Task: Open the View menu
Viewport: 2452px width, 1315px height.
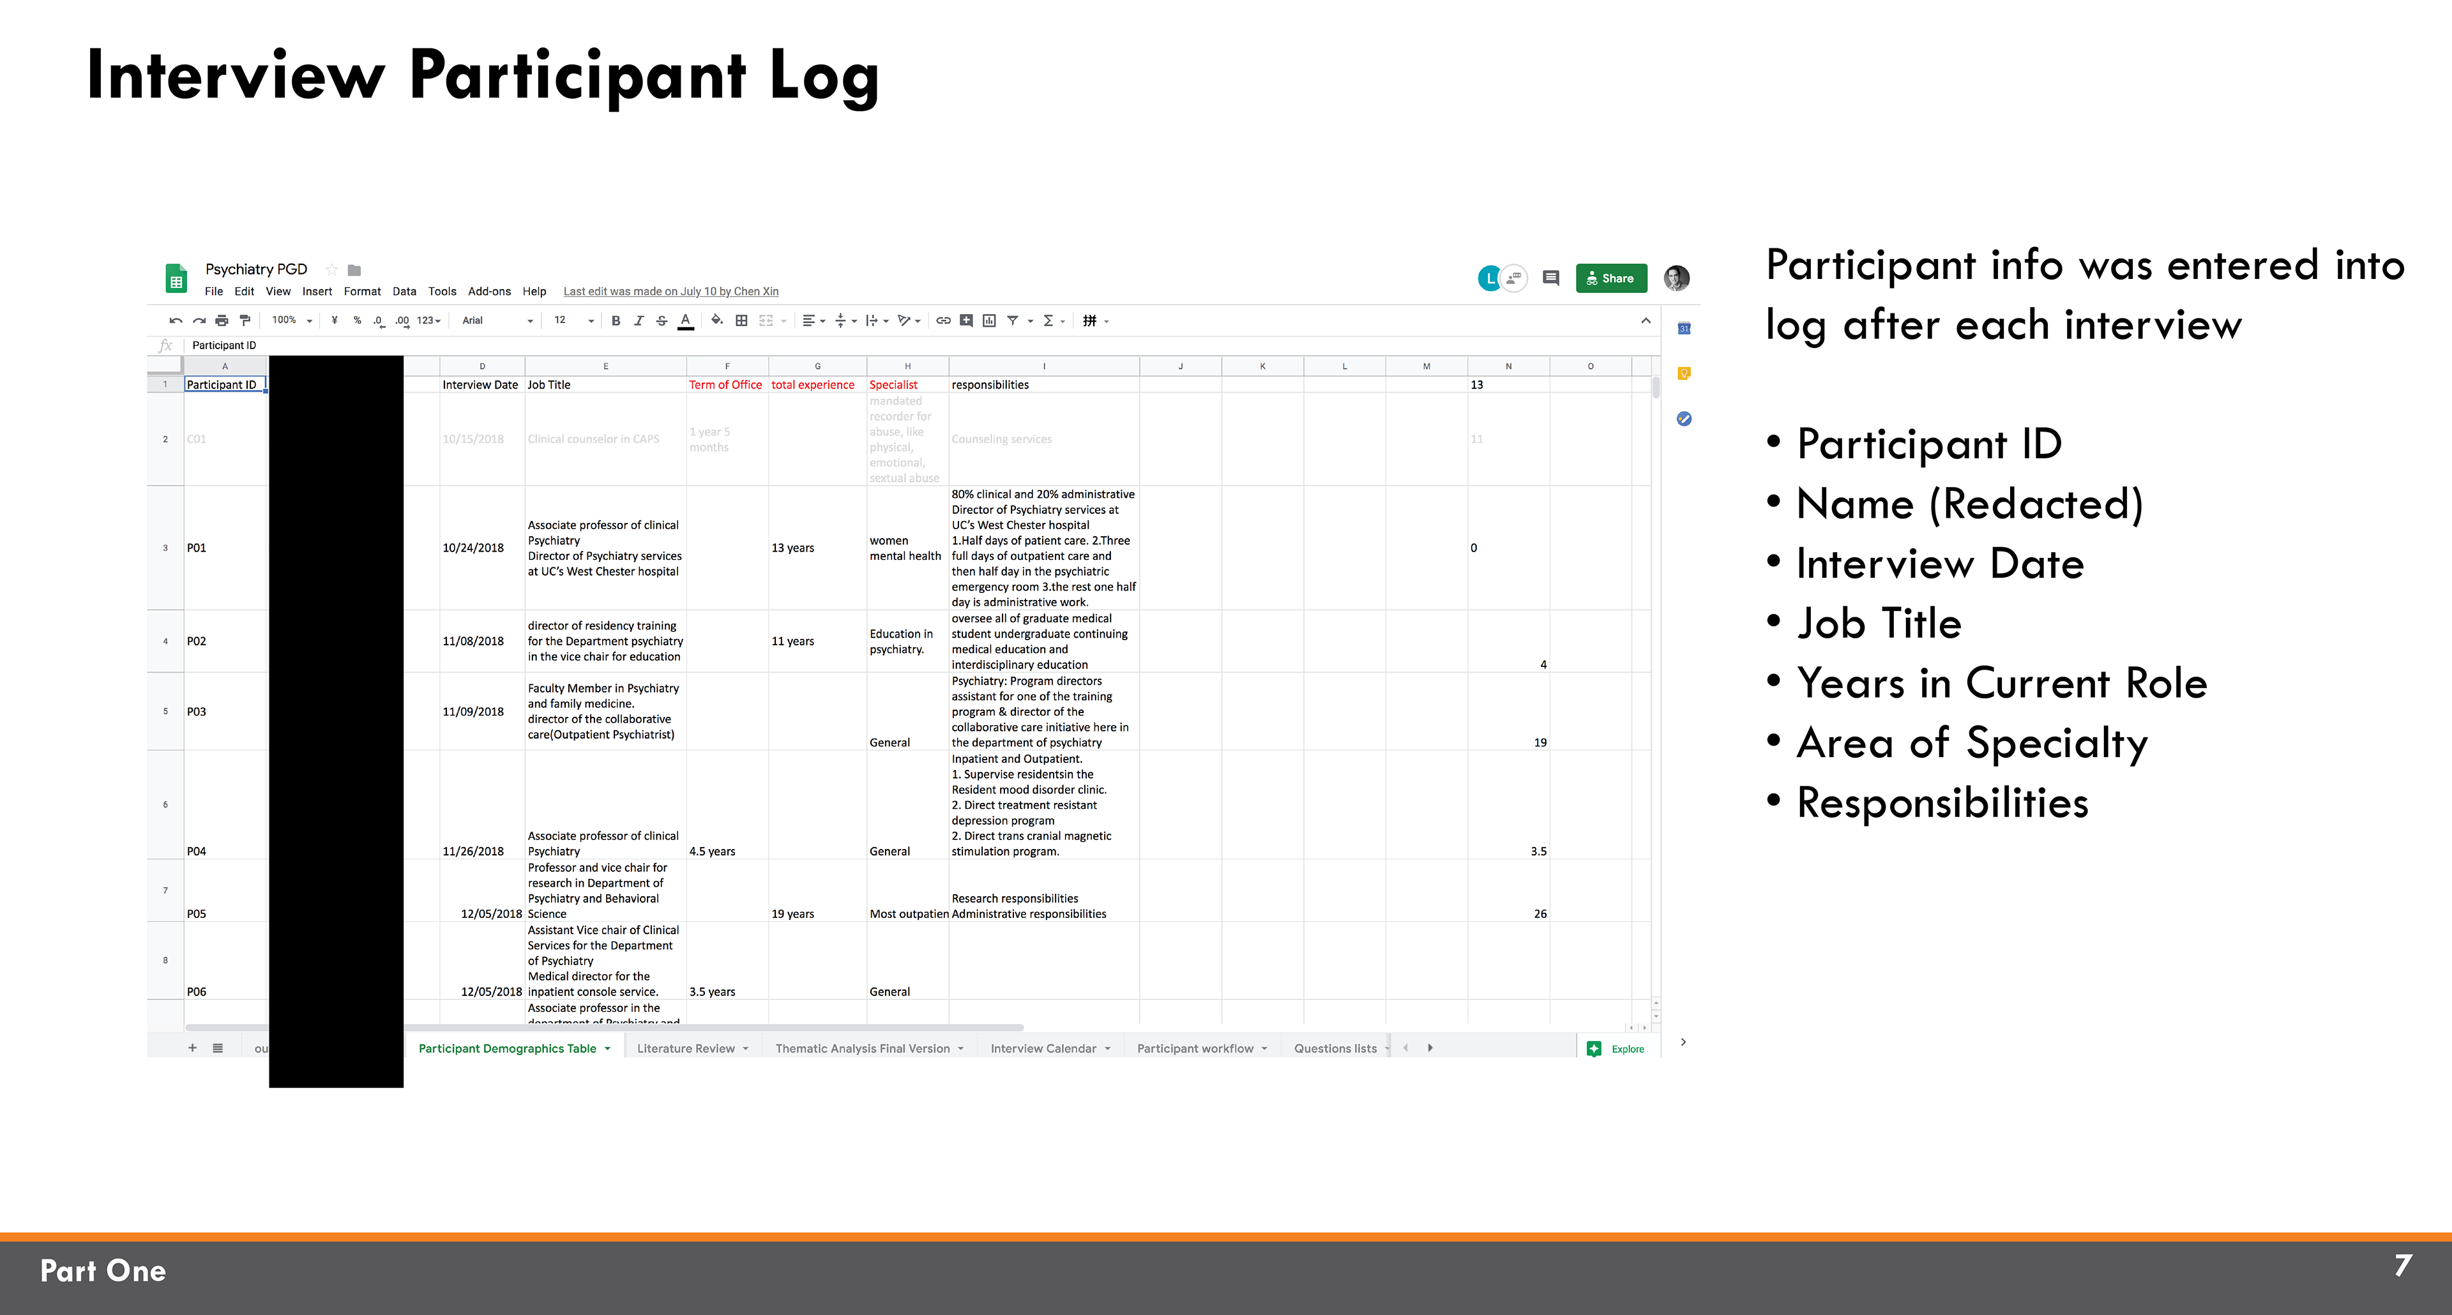Action: pyautogui.click(x=278, y=291)
